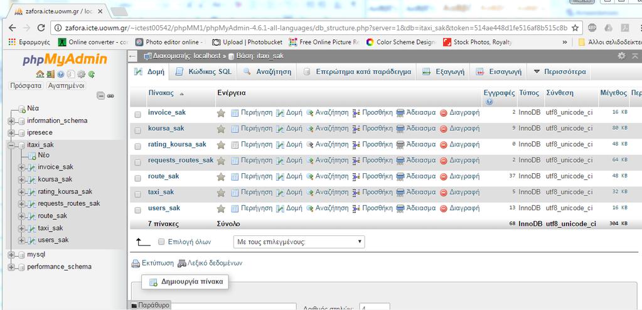Bookmark this page with star icon
Viewport: 642px width, 310px height.
[575, 28]
